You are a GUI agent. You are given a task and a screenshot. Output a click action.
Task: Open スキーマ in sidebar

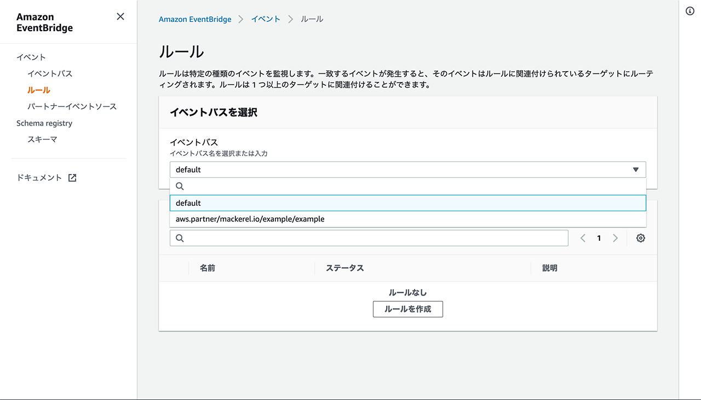click(42, 140)
